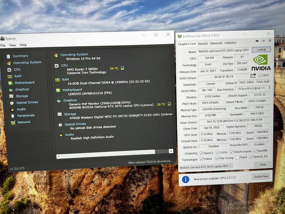Click Speccy horizontal scrollbar right arrow
The width and height of the screenshot is (285, 214).
[x=171, y=151]
